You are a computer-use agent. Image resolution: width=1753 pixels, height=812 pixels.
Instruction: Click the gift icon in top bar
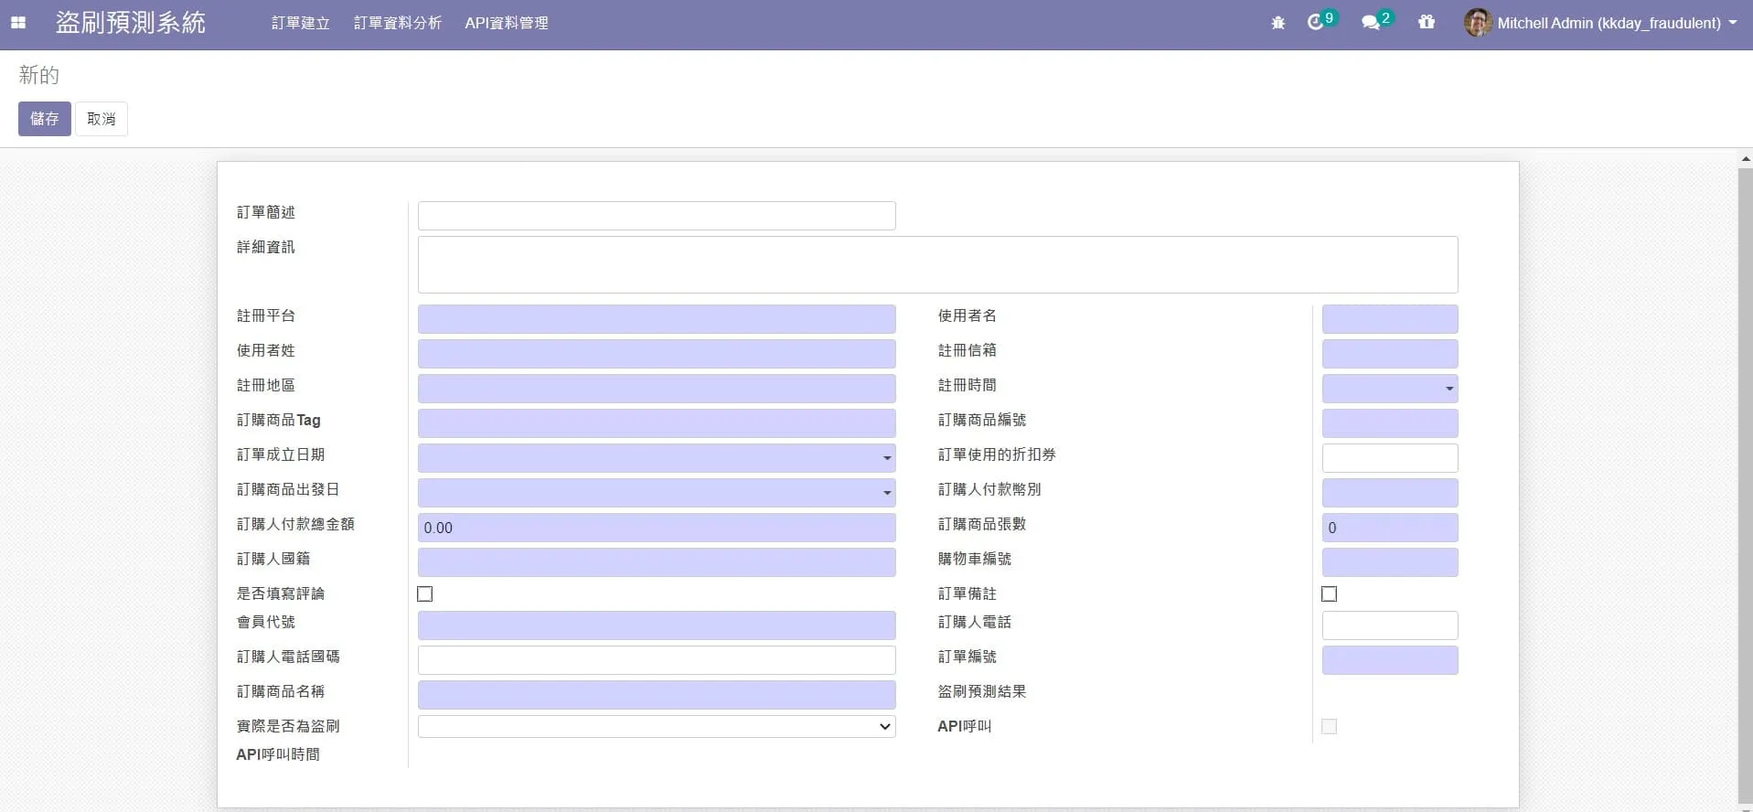[x=1427, y=22]
